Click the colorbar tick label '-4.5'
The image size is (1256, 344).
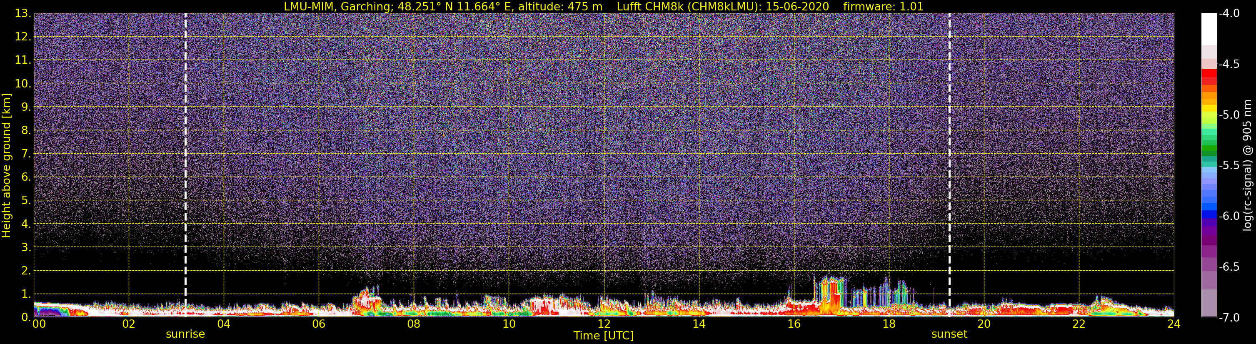pyautogui.click(x=1229, y=64)
